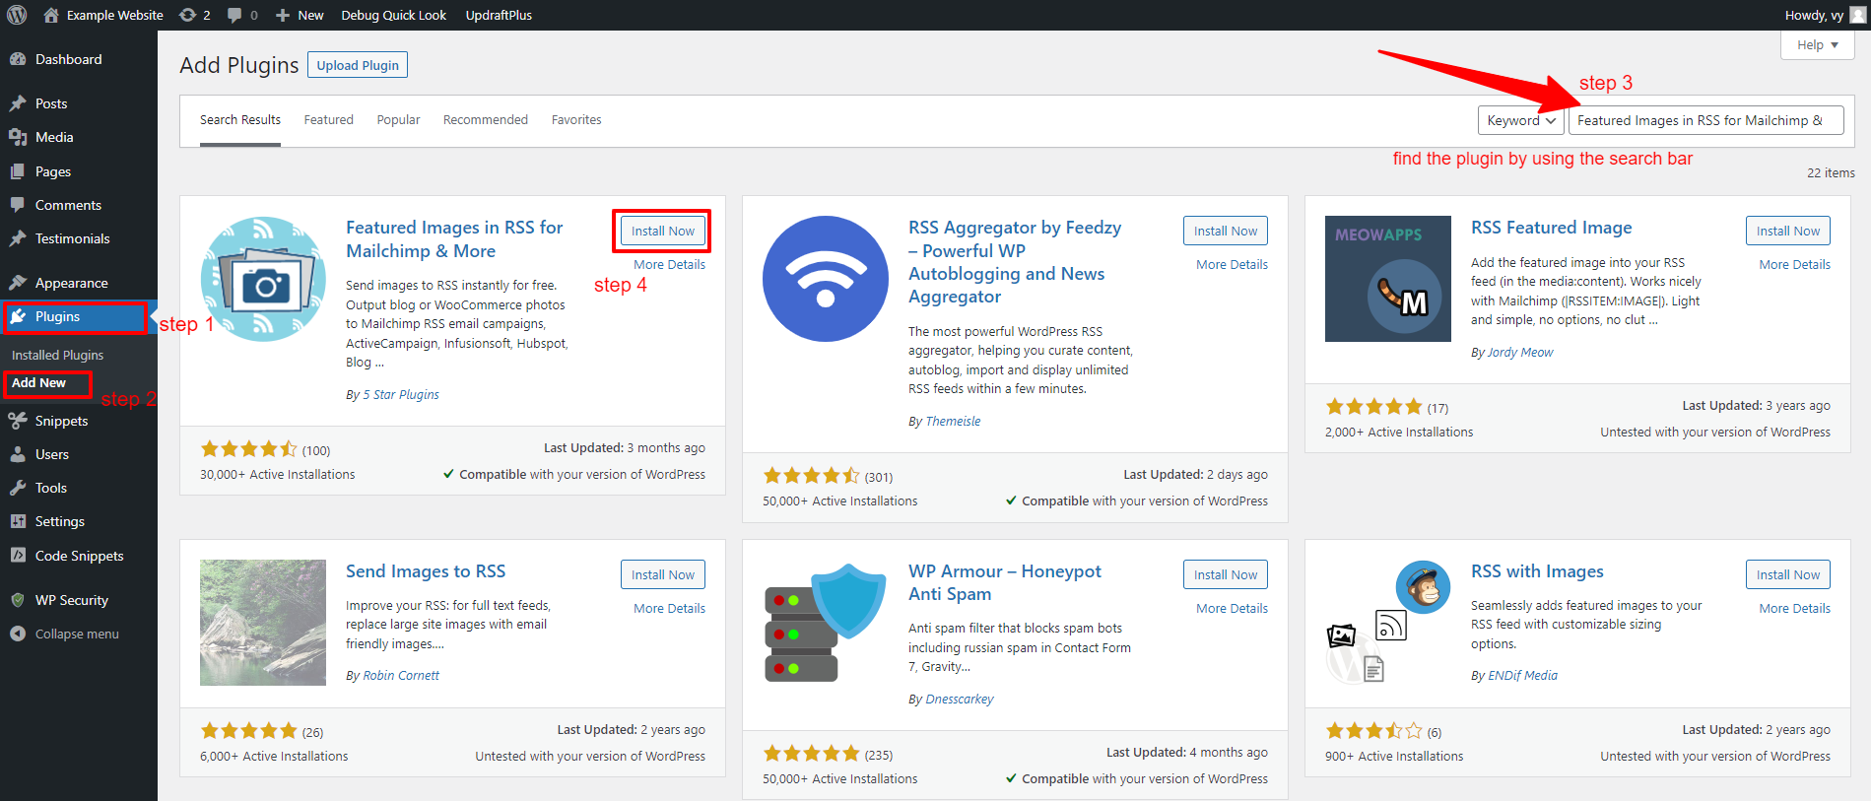This screenshot has width=1871, height=801.
Task: Click the Collapse menu arrow icon
Action: (18, 634)
